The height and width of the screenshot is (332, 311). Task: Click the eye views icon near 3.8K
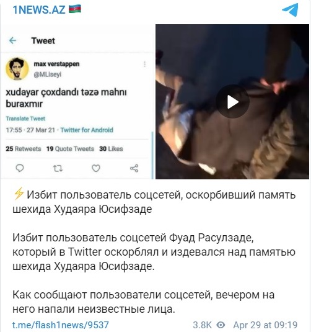tap(221, 325)
